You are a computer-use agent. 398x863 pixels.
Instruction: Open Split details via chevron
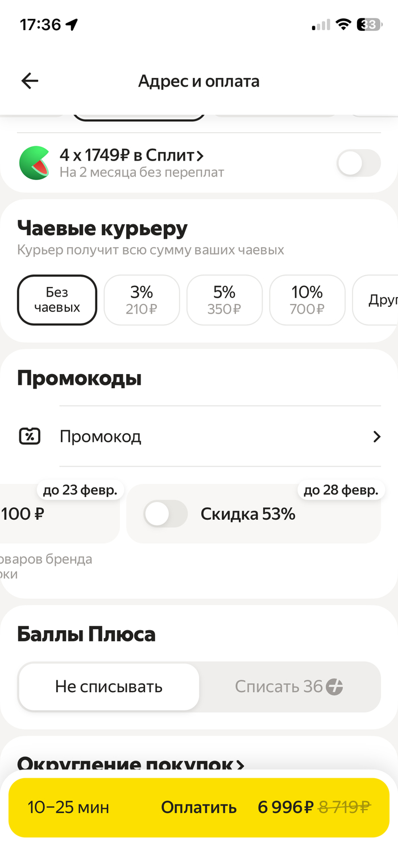click(x=200, y=155)
